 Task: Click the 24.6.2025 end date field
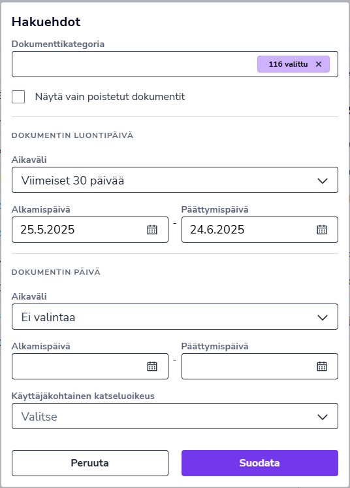click(260, 230)
